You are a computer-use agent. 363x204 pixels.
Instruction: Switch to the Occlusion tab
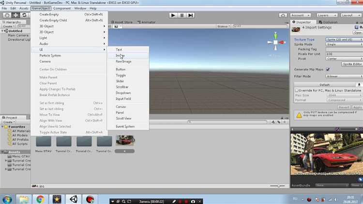point(328,22)
